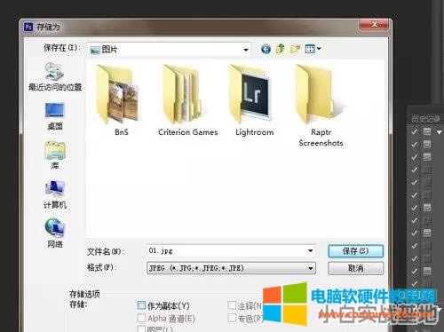Expand the file name dropdown arrow

[310, 251]
